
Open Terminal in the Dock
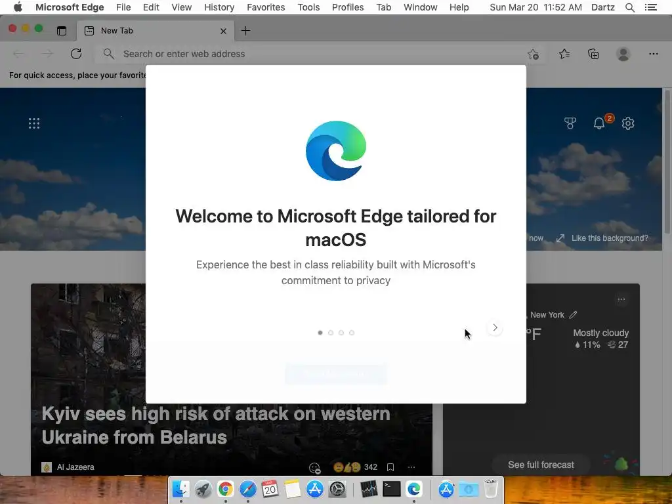[x=391, y=489]
